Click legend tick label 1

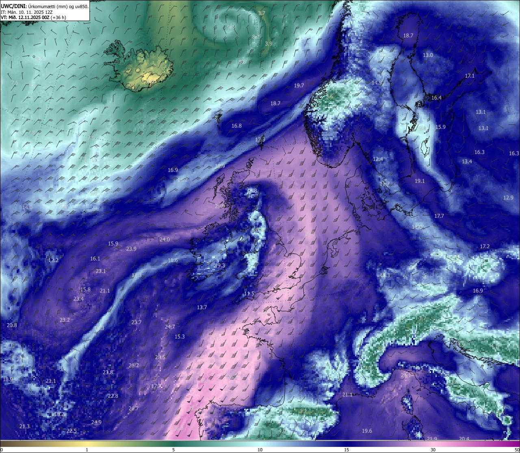click(87, 450)
